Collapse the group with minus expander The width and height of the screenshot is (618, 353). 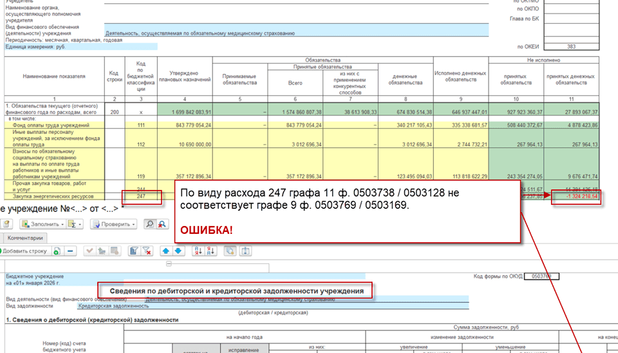[x=169, y=263]
